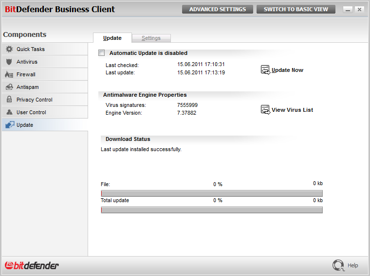
Task: Switch to the Settings tab
Action: 151,38
